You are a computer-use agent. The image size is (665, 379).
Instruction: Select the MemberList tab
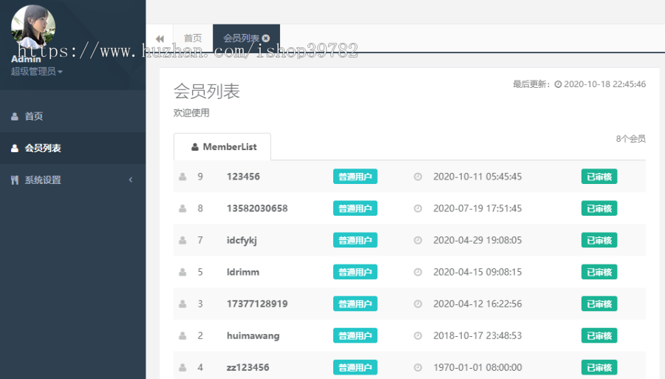[222, 147]
